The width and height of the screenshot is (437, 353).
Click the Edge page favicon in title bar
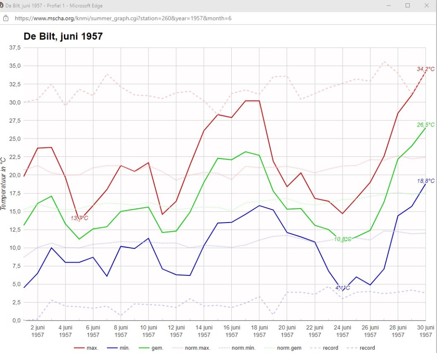pos(1,6)
